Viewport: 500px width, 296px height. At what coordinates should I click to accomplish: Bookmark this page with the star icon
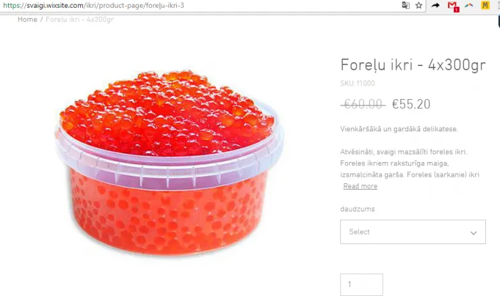(419, 5)
